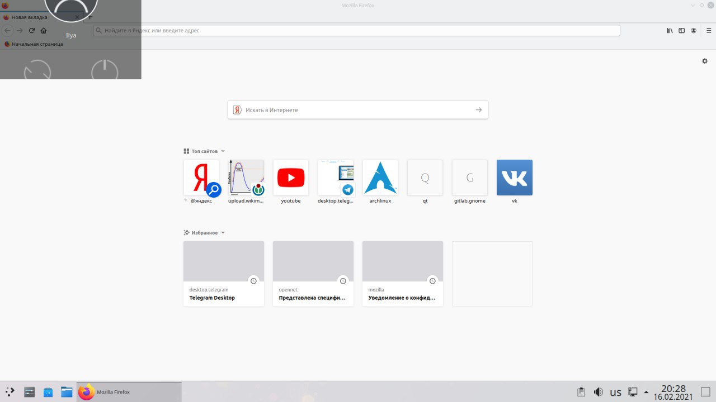Image resolution: width=716 pixels, height=402 pixels.
Task: Open the Library toolbar icon
Action: (670, 31)
